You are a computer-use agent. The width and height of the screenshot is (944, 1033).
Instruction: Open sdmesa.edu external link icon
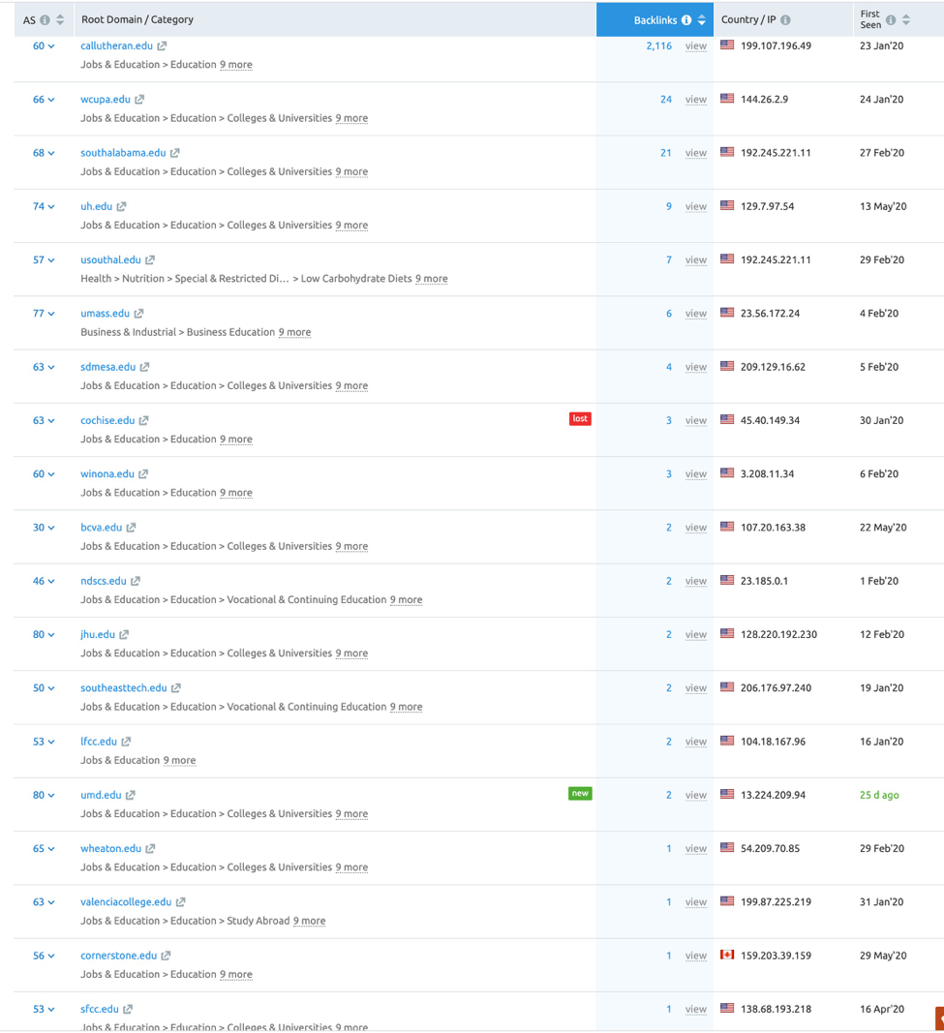(x=145, y=367)
